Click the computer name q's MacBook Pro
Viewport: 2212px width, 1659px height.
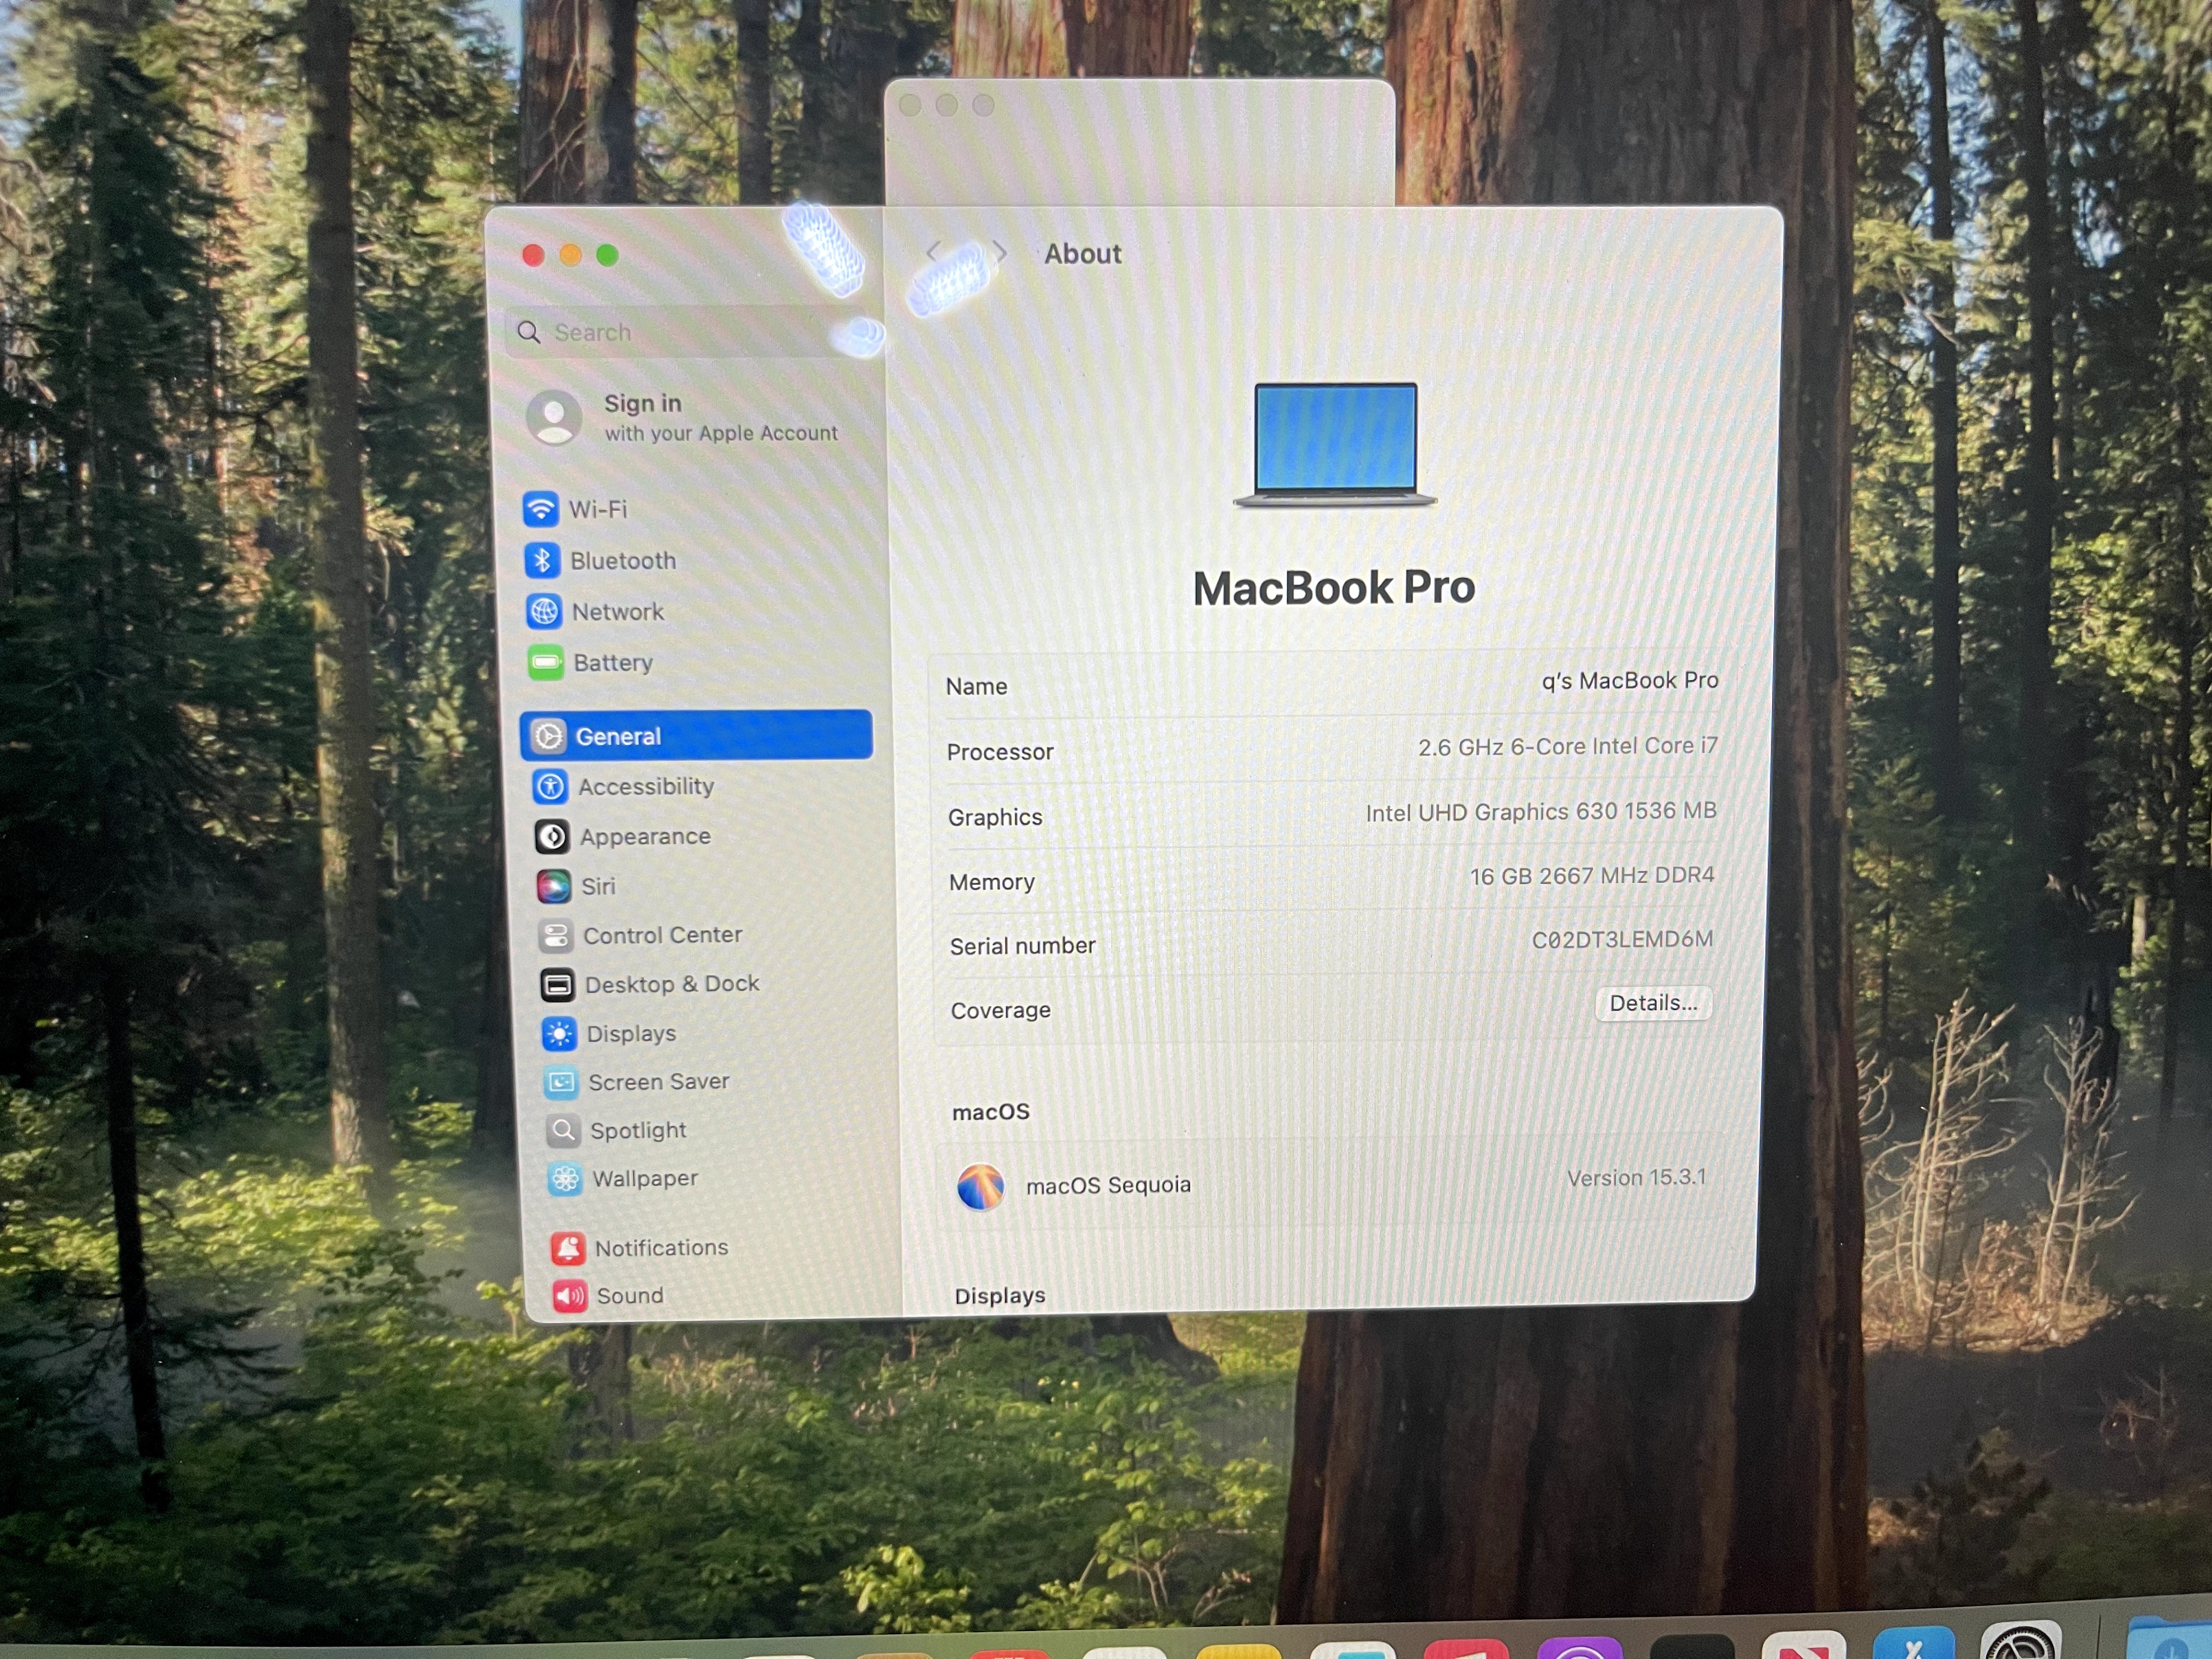[1629, 681]
